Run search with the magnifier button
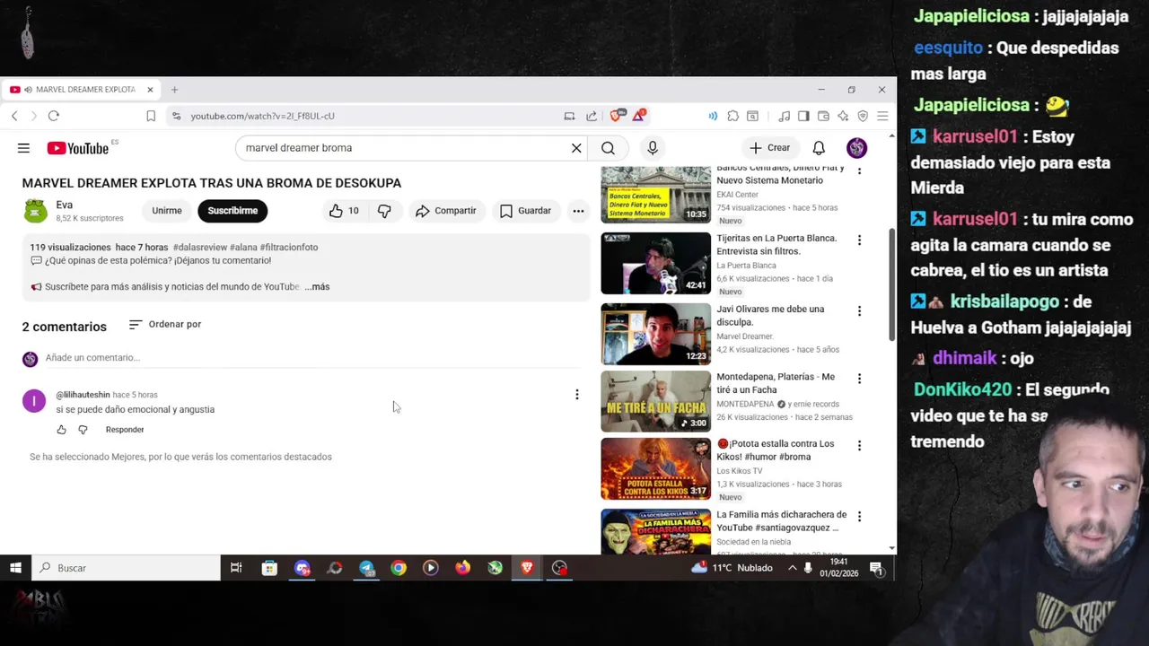Viewport: 1149px width, 646px height. coord(608,148)
